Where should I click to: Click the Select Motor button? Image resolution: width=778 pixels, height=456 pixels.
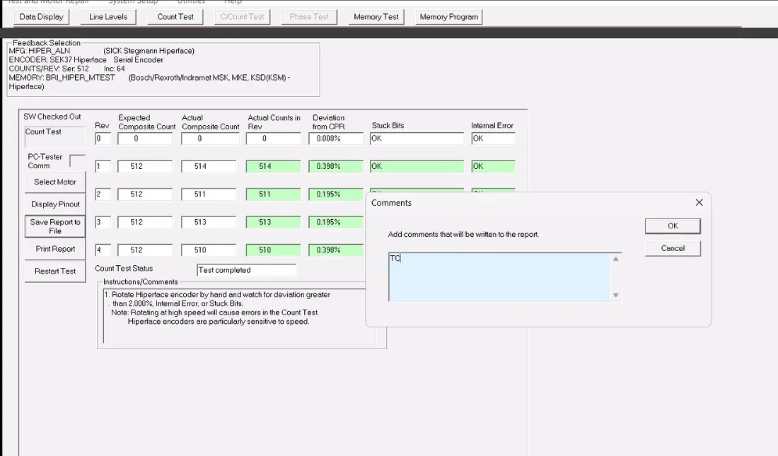[x=55, y=182]
